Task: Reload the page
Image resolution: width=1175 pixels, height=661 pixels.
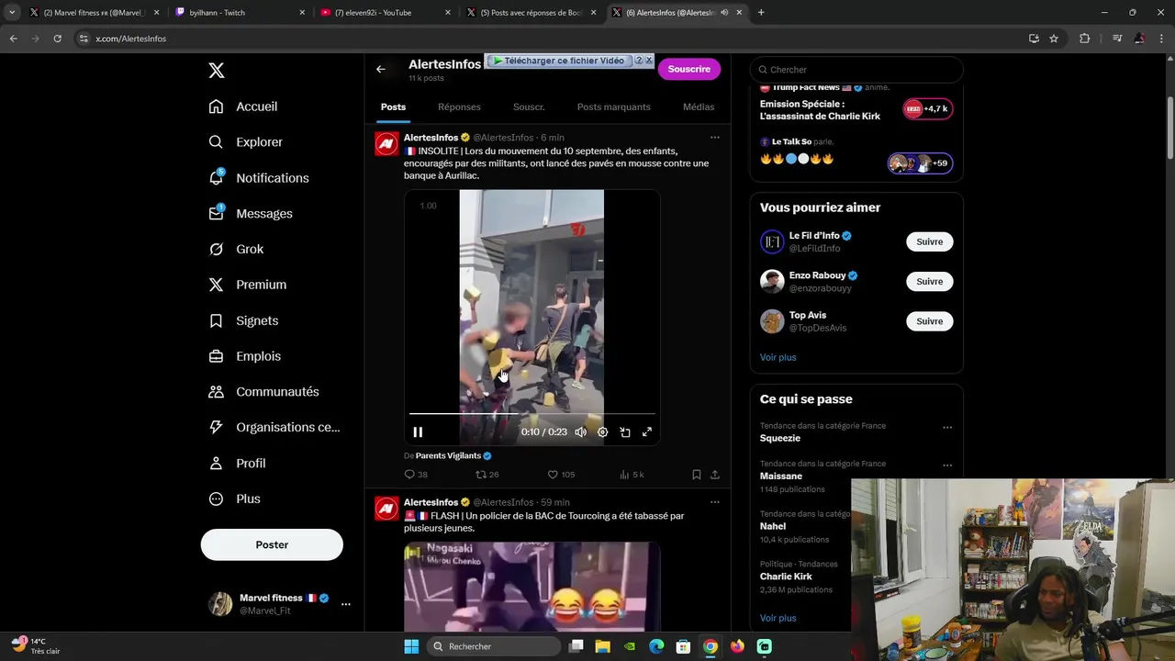Action: coord(57,39)
